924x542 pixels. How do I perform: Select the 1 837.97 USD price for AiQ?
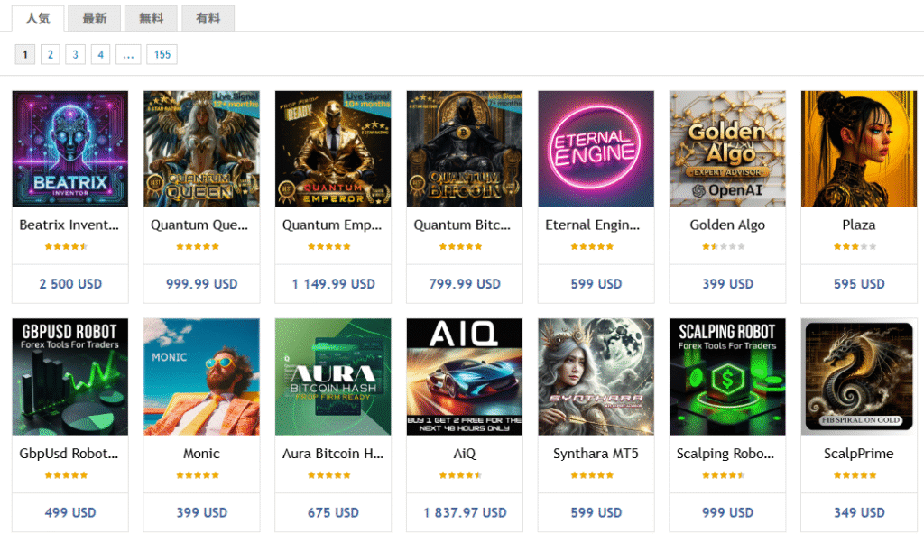tap(465, 512)
